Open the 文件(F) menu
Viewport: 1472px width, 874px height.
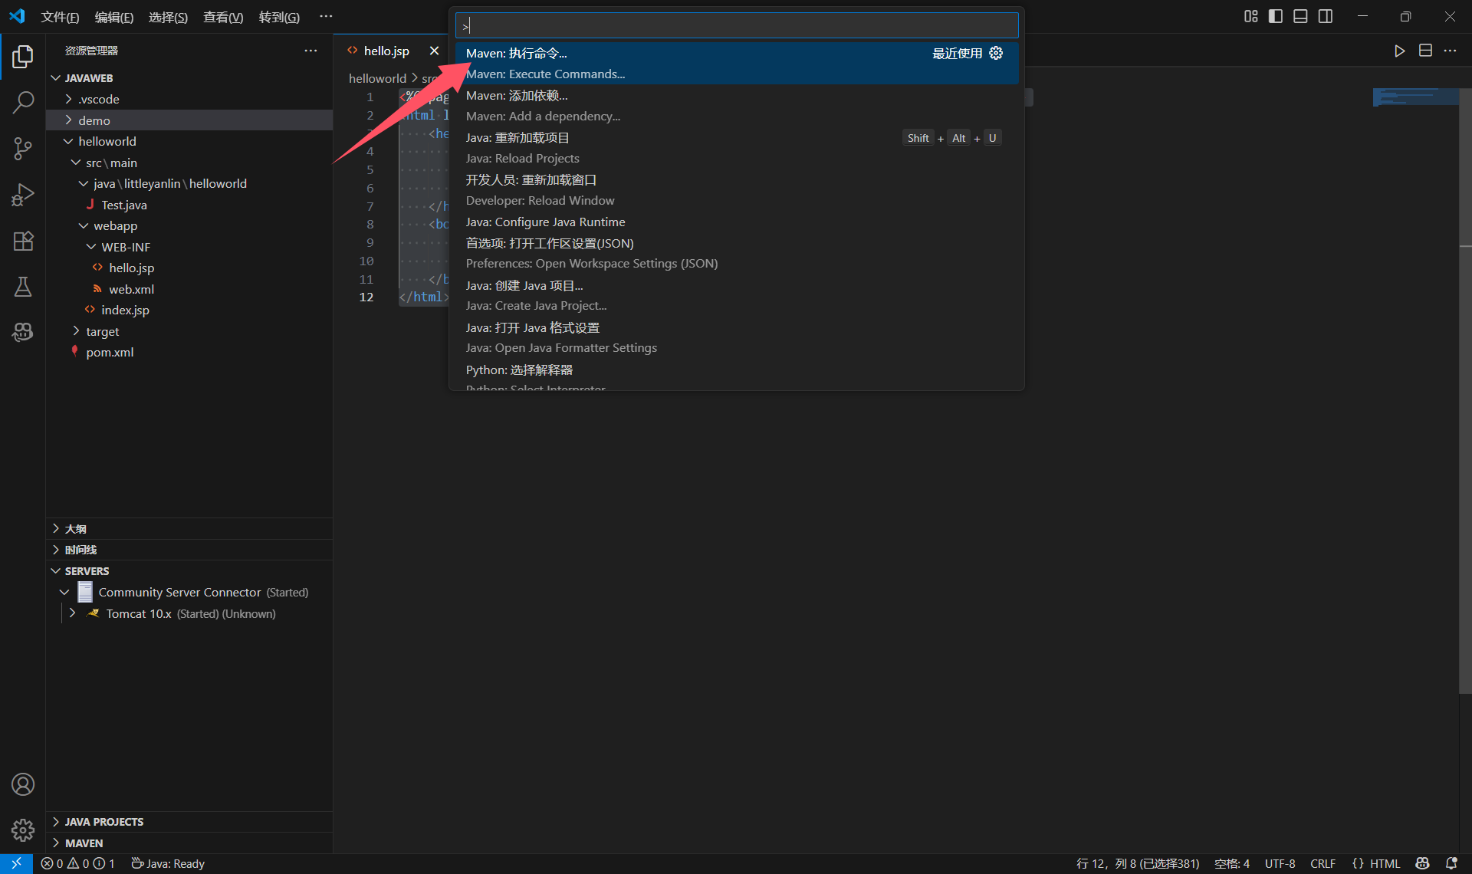click(x=60, y=17)
